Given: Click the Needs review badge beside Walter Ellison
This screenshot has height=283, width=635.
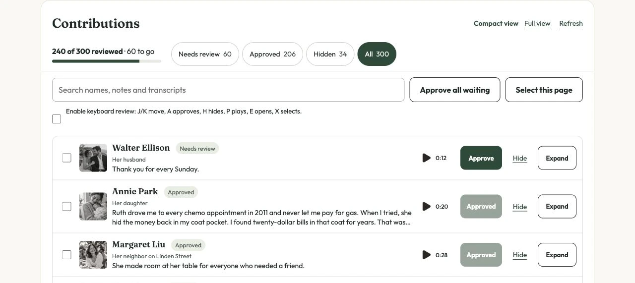Looking at the screenshot, I should click(197, 149).
